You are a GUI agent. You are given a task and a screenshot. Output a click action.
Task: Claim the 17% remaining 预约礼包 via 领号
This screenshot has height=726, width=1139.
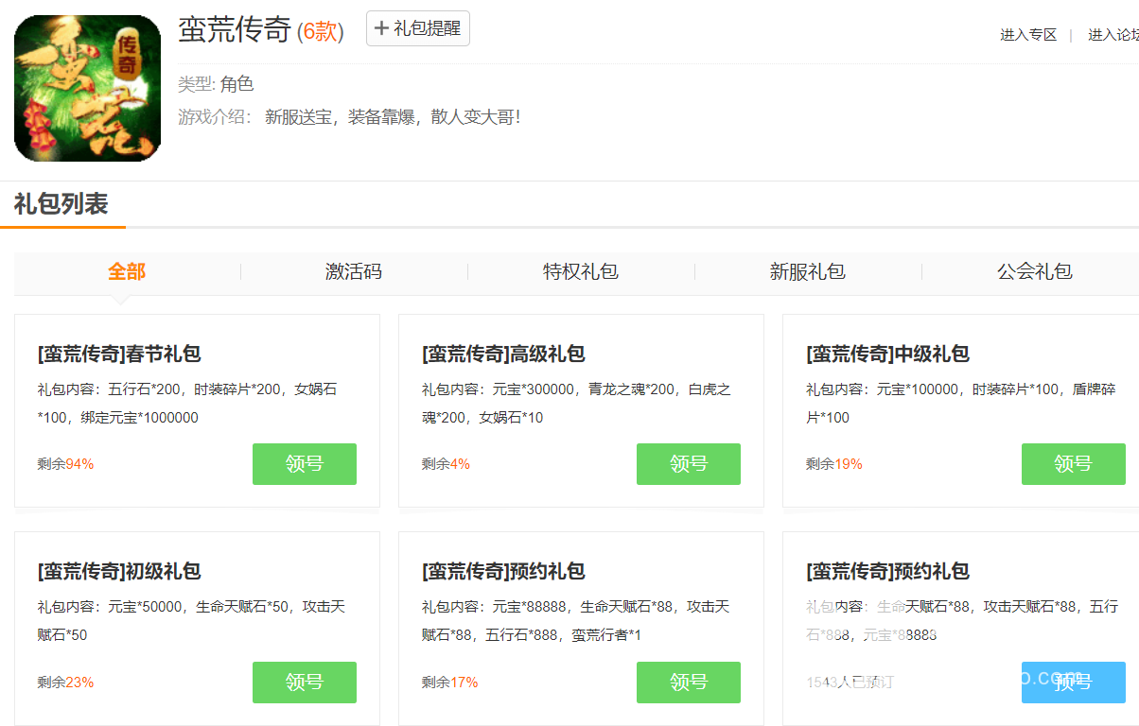(x=689, y=683)
